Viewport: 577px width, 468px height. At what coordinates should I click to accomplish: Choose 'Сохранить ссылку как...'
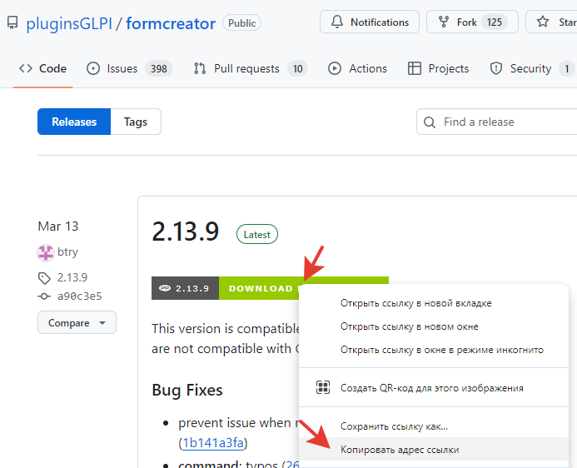434,426
